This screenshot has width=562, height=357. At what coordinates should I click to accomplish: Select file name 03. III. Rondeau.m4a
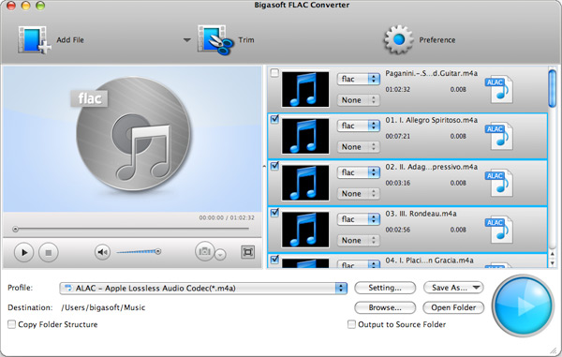click(421, 214)
